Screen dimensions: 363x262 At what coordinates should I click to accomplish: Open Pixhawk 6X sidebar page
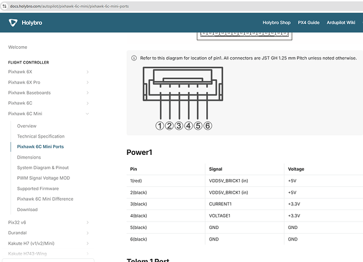point(20,72)
